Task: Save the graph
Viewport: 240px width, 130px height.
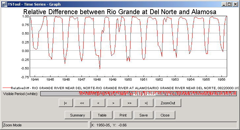Action: coord(144,115)
